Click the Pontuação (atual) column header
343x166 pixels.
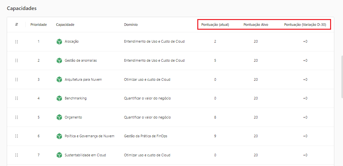(x=215, y=25)
